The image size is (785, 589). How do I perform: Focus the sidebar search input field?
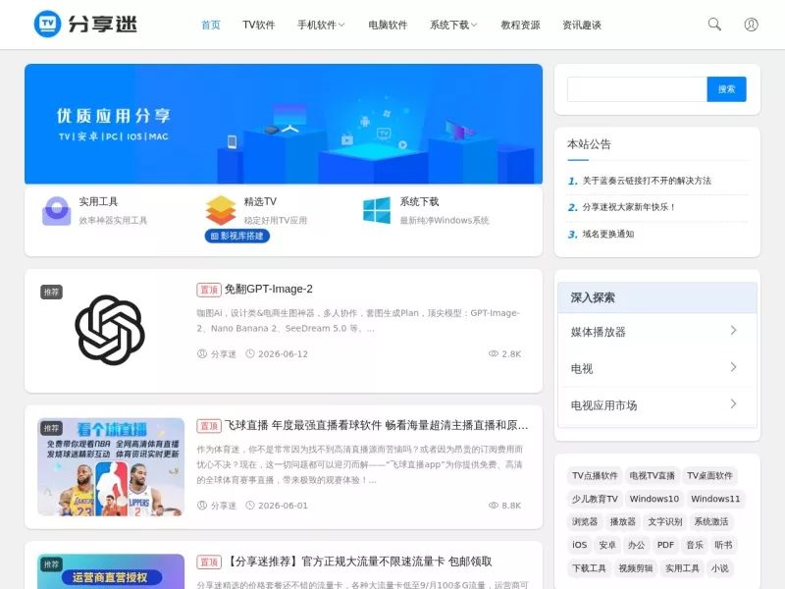(x=637, y=89)
